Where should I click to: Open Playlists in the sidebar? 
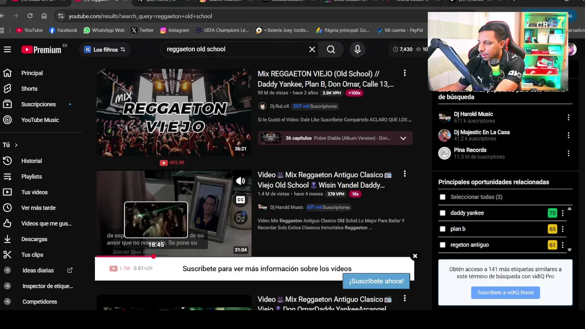click(x=32, y=176)
